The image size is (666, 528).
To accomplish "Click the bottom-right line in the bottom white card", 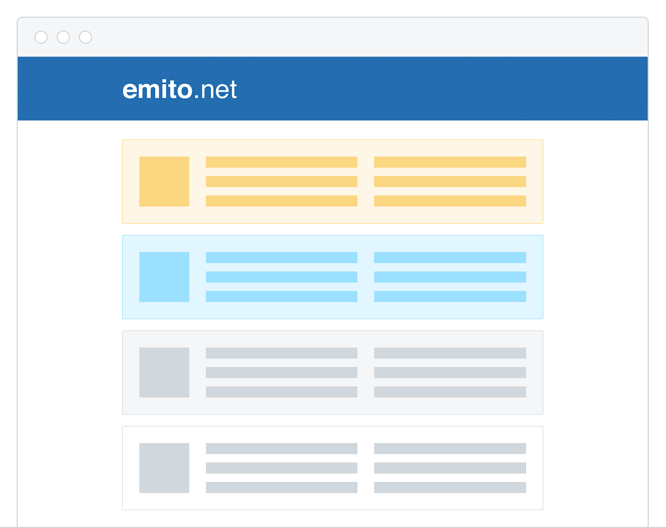I will click(450, 487).
